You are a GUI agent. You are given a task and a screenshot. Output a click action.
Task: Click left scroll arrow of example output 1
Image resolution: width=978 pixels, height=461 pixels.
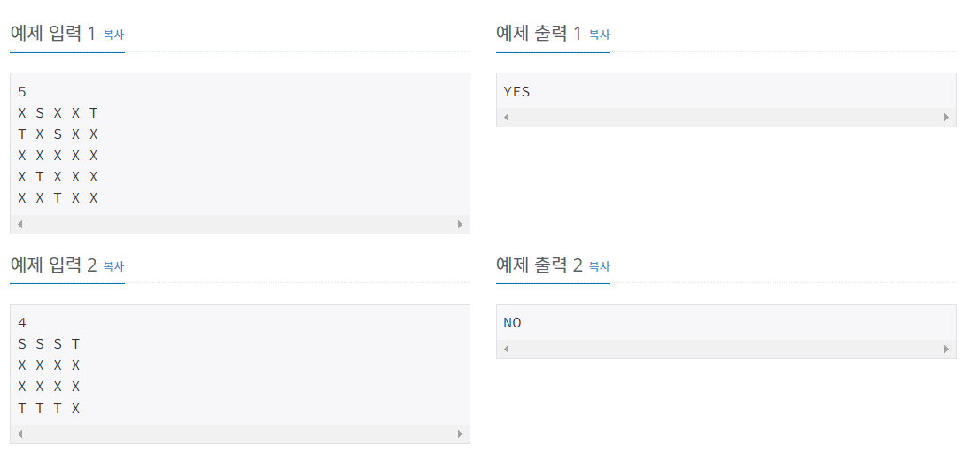[506, 117]
